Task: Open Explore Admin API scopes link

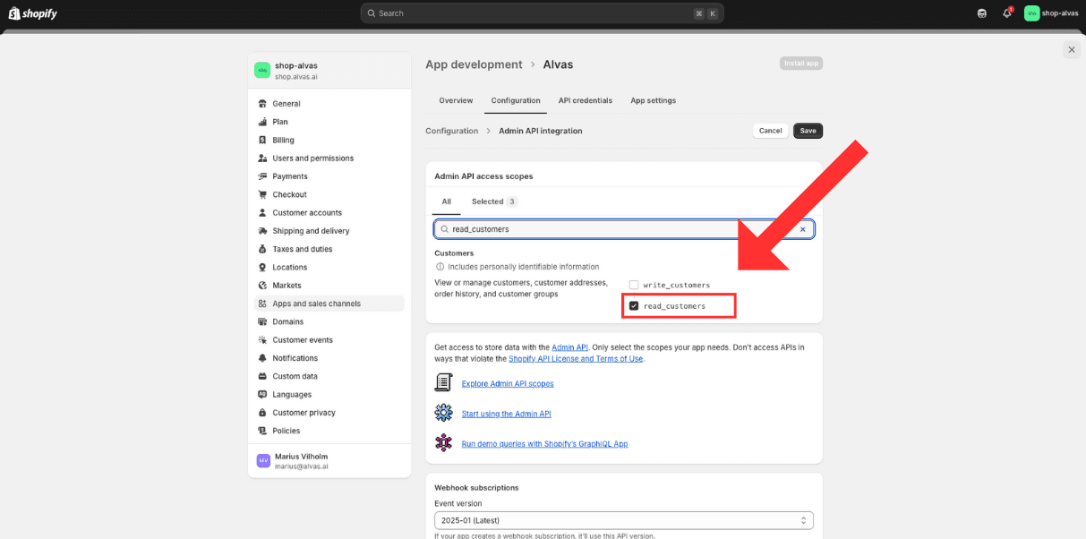Action: click(x=508, y=383)
